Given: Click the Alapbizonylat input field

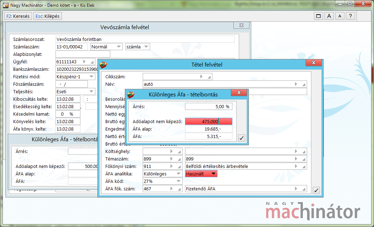Looking at the screenshot, I should [83, 54].
